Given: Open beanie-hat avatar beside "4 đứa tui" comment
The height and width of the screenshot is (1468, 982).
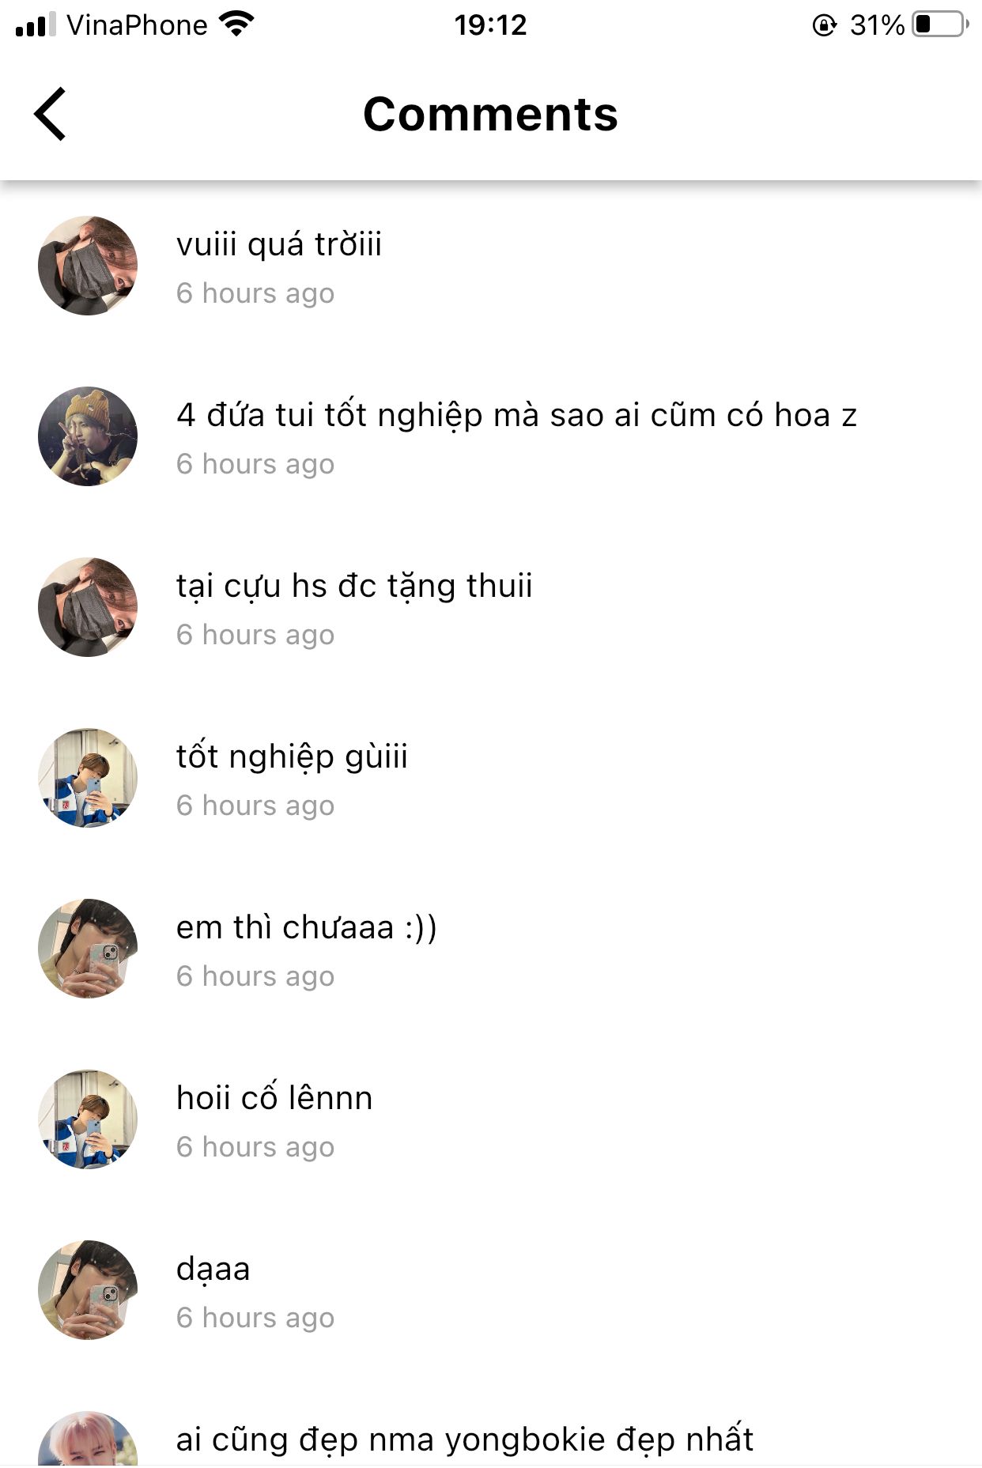Looking at the screenshot, I should [x=88, y=436].
